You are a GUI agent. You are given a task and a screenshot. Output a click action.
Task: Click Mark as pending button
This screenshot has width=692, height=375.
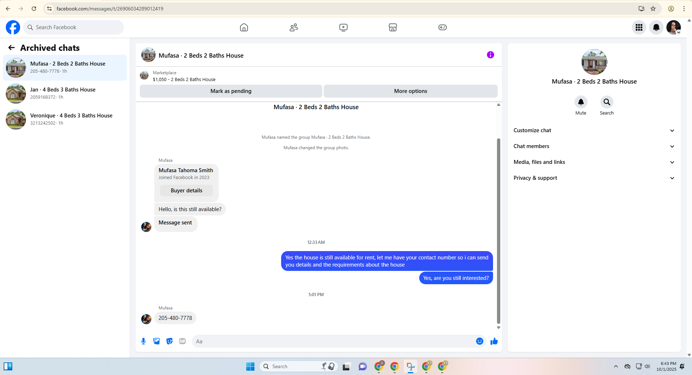tap(231, 91)
